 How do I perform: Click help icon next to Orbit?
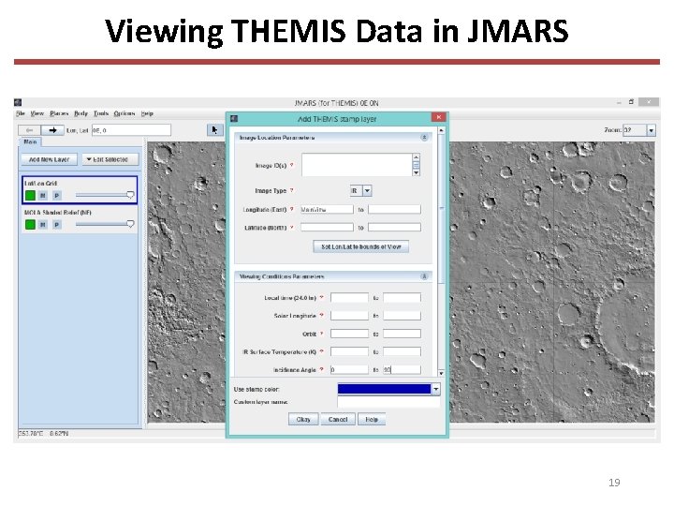pyautogui.click(x=321, y=334)
